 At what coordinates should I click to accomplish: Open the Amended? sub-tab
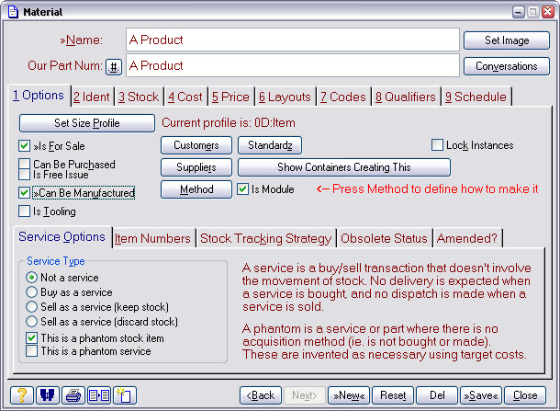pos(467,238)
